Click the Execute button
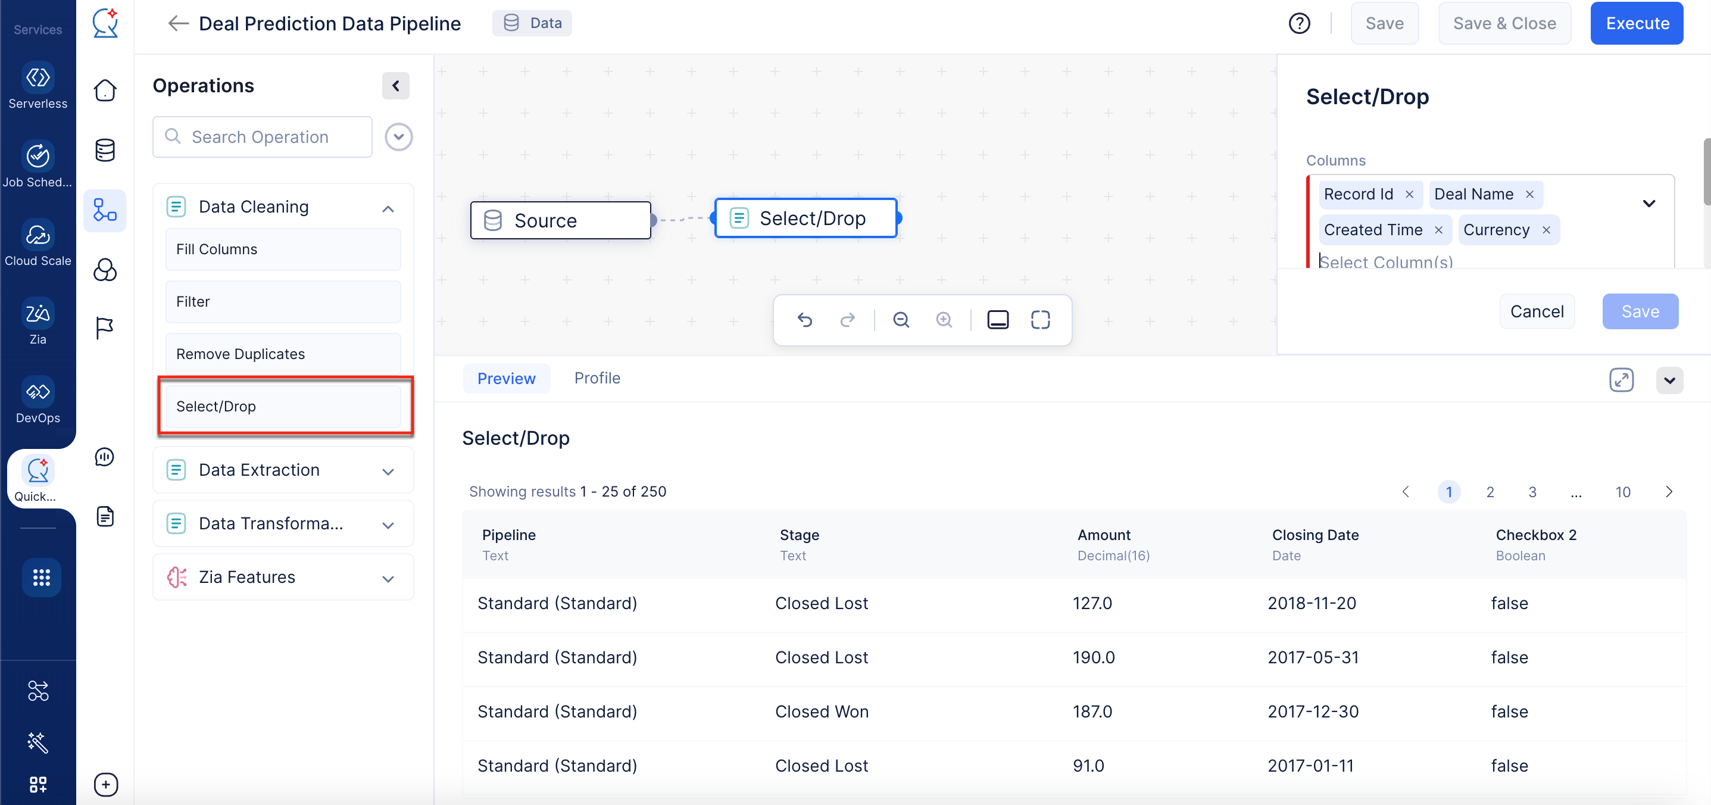1711x805 pixels. (x=1637, y=23)
